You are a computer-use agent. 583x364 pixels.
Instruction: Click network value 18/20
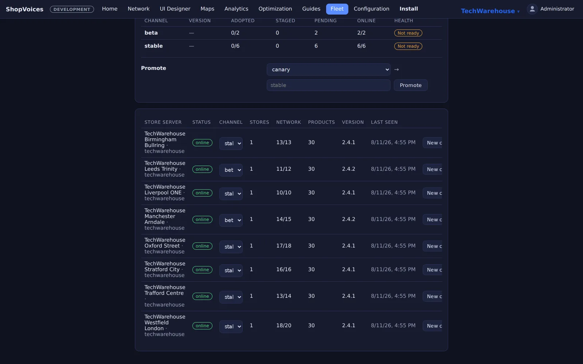pos(283,325)
